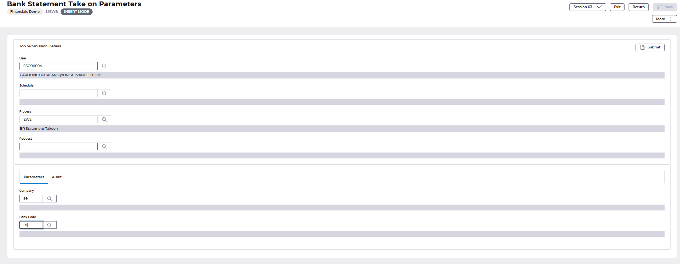Image resolution: width=680 pixels, height=264 pixels.
Task: Open the Session 03 dropdown
Action: (x=587, y=7)
